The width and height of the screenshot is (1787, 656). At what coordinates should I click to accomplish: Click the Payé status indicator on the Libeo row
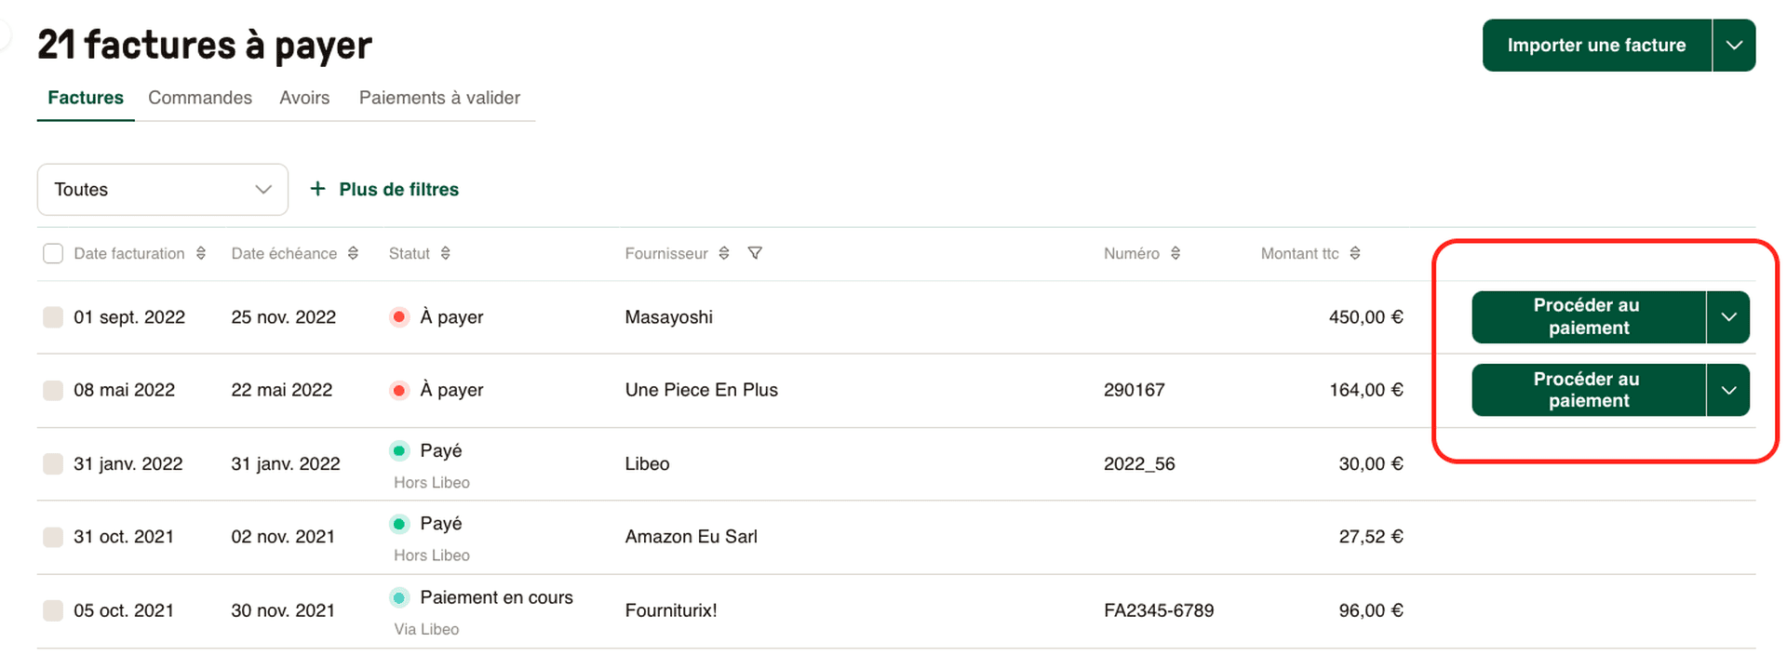coord(399,450)
